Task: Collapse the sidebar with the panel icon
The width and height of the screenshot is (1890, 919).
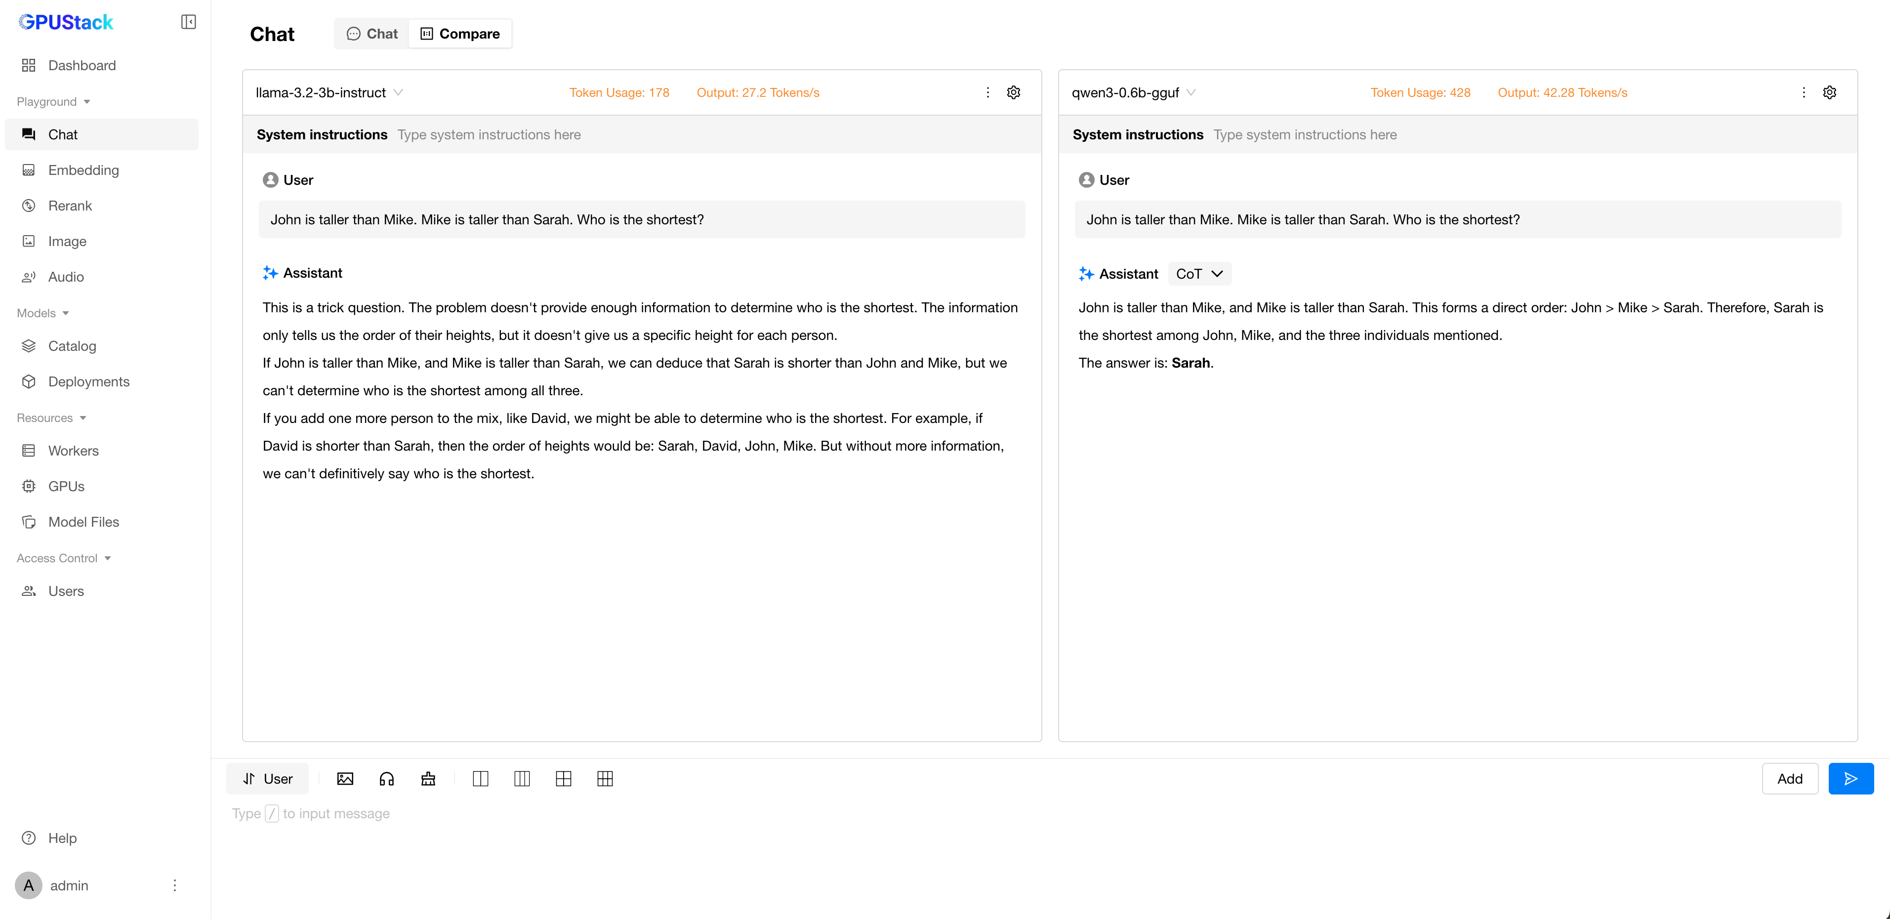Action: point(189,22)
